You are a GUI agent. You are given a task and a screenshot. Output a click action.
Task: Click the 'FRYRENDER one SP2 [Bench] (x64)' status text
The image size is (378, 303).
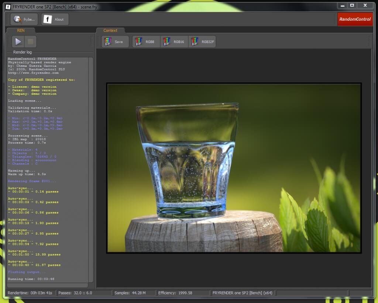pos(242,293)
